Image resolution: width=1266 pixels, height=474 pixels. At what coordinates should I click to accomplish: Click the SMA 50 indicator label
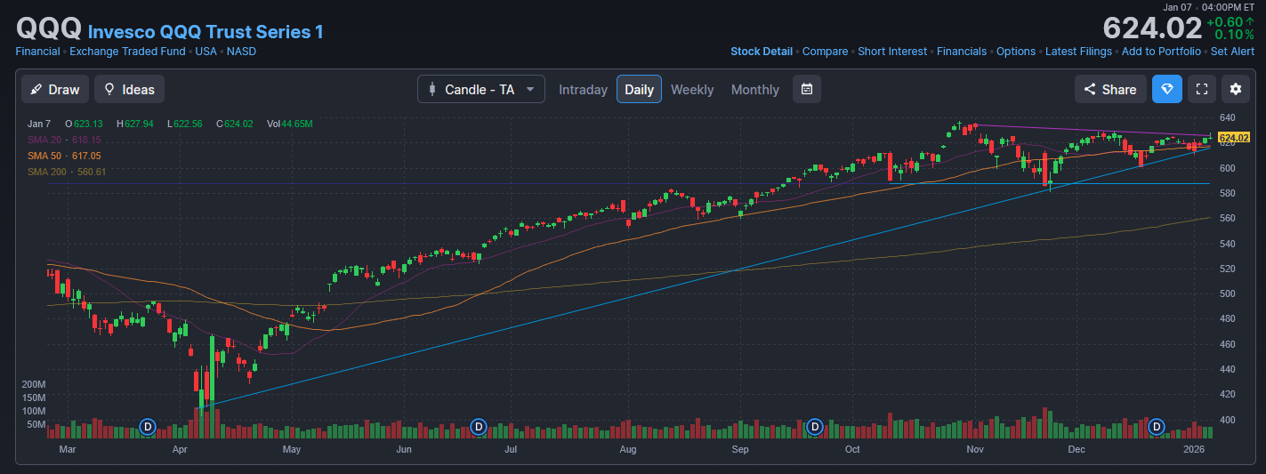[64, 156]
